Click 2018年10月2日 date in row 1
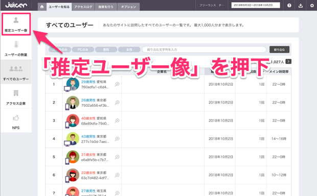This screenshot has height=196, width=317. (x=221, y=84)
